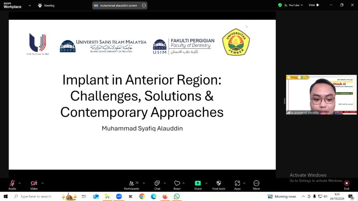The width and height of the screenshot is (358, 201).
Task: Open the Zoom Workplace dropdown chevron
Action: coord(30,6)
